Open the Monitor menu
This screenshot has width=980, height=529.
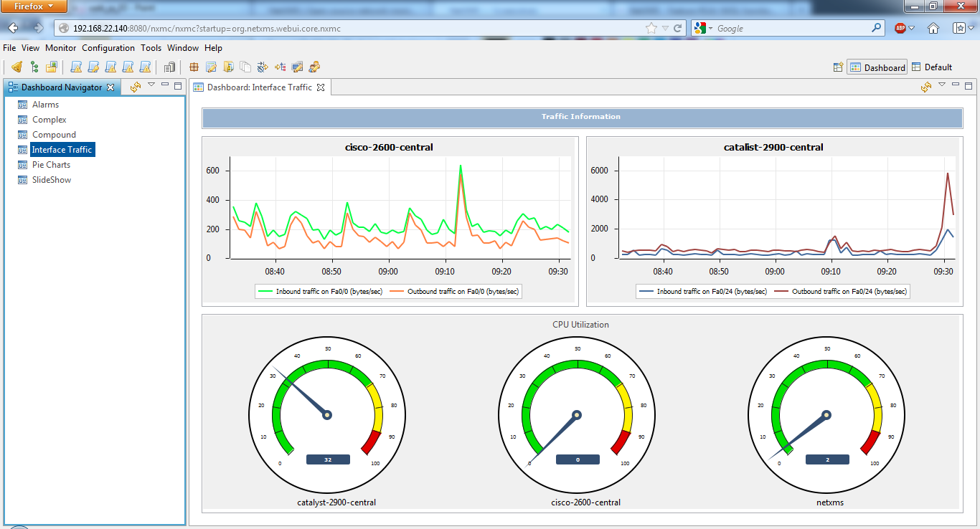(x=60, y=48)
